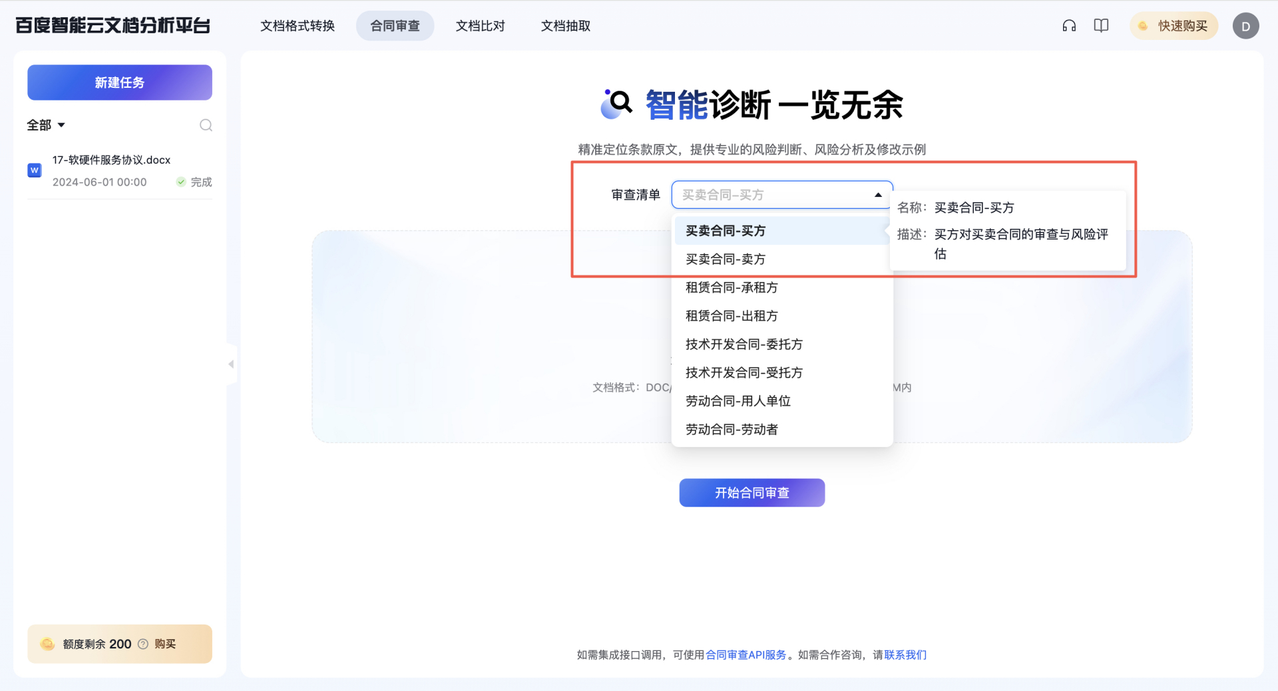
Task: Click the 快速购买 button
Action: point(1173,26)
